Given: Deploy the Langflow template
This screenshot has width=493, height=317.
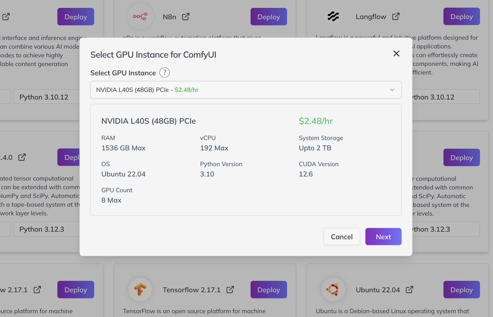Looking at the screenshot, I should click(462, 16).
